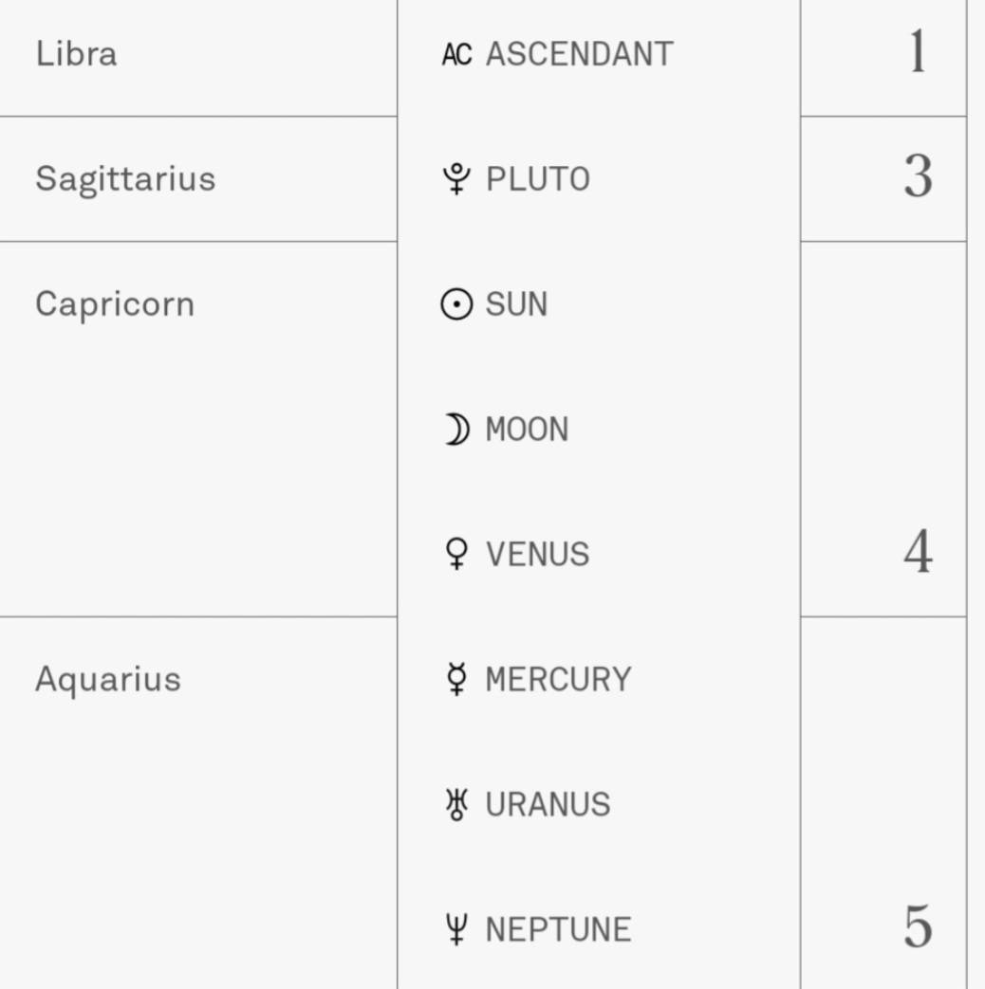Screen dimensions: 985x989
Task: Tap the ASCENDANT placement text
Action: 579,54
